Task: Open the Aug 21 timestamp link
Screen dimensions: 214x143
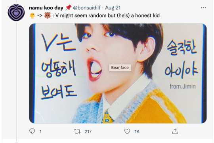Action: (113, 8)
